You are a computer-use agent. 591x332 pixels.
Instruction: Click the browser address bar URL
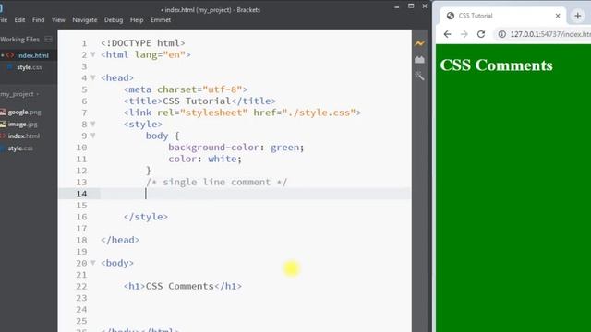(550, 34)
